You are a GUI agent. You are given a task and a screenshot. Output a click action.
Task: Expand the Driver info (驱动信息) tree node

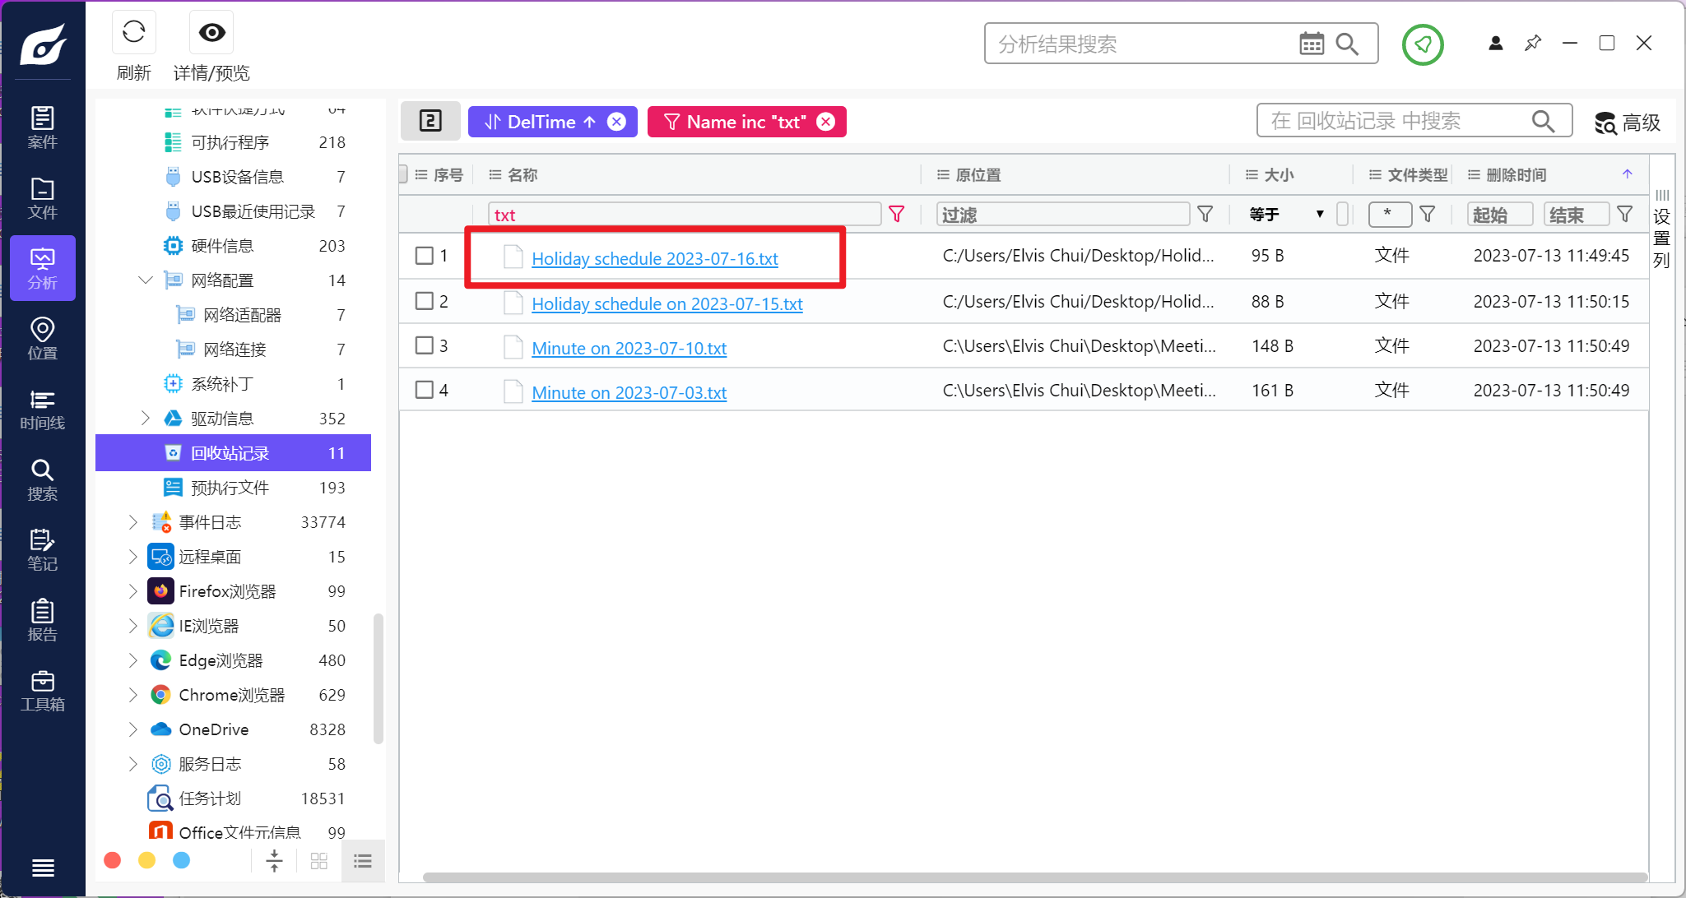(x=146, y=418)
